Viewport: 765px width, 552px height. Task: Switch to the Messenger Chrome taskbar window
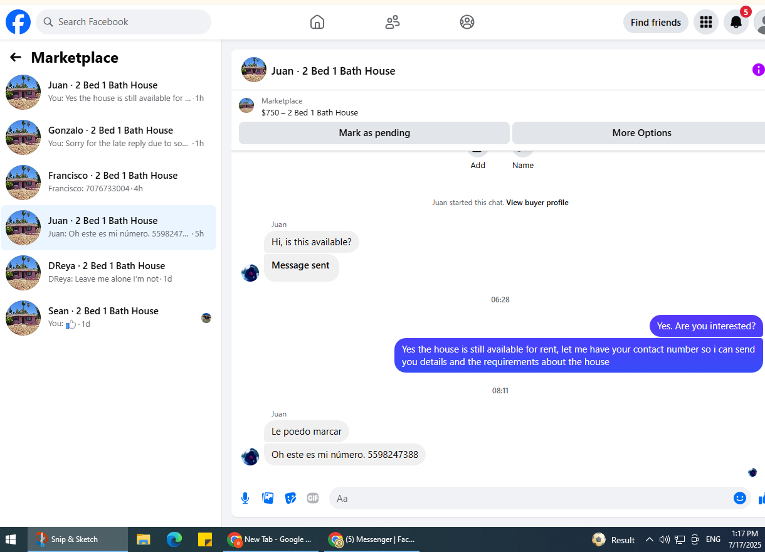click(x=372, y=539)
